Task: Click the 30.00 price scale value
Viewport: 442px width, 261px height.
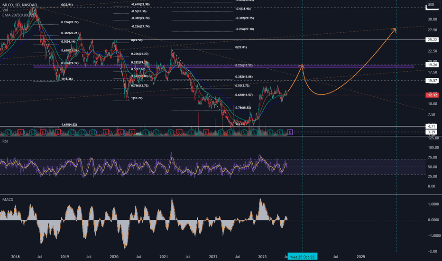Action: point(433,19)
